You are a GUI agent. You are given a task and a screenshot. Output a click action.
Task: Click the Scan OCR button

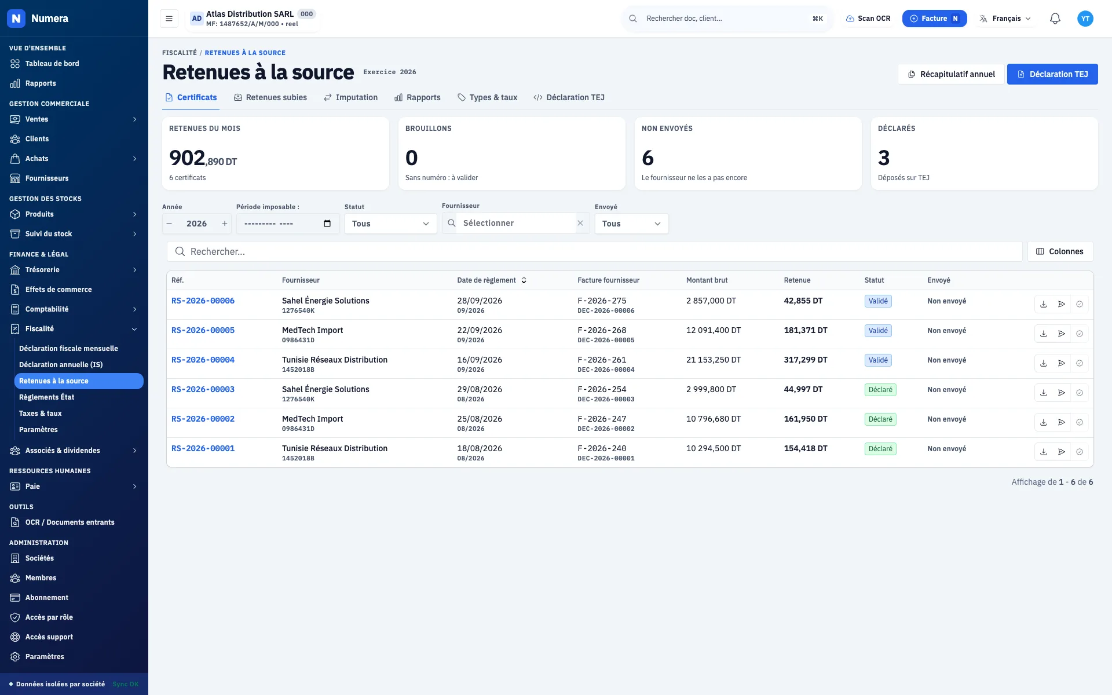click(x=868, y=19)
